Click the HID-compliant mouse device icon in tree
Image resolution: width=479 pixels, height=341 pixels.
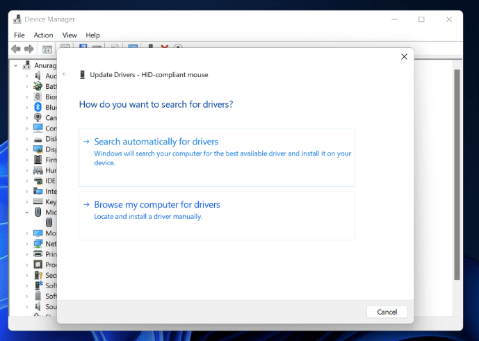click(x=49, y=222)
